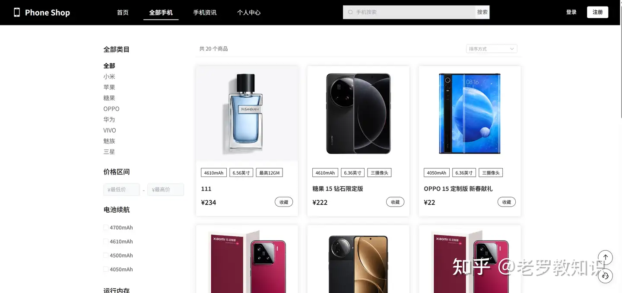Toggle the 4050mAh battery checkbox
The width and height of the screenshot is (622, 293).
[x=106, y=269]
